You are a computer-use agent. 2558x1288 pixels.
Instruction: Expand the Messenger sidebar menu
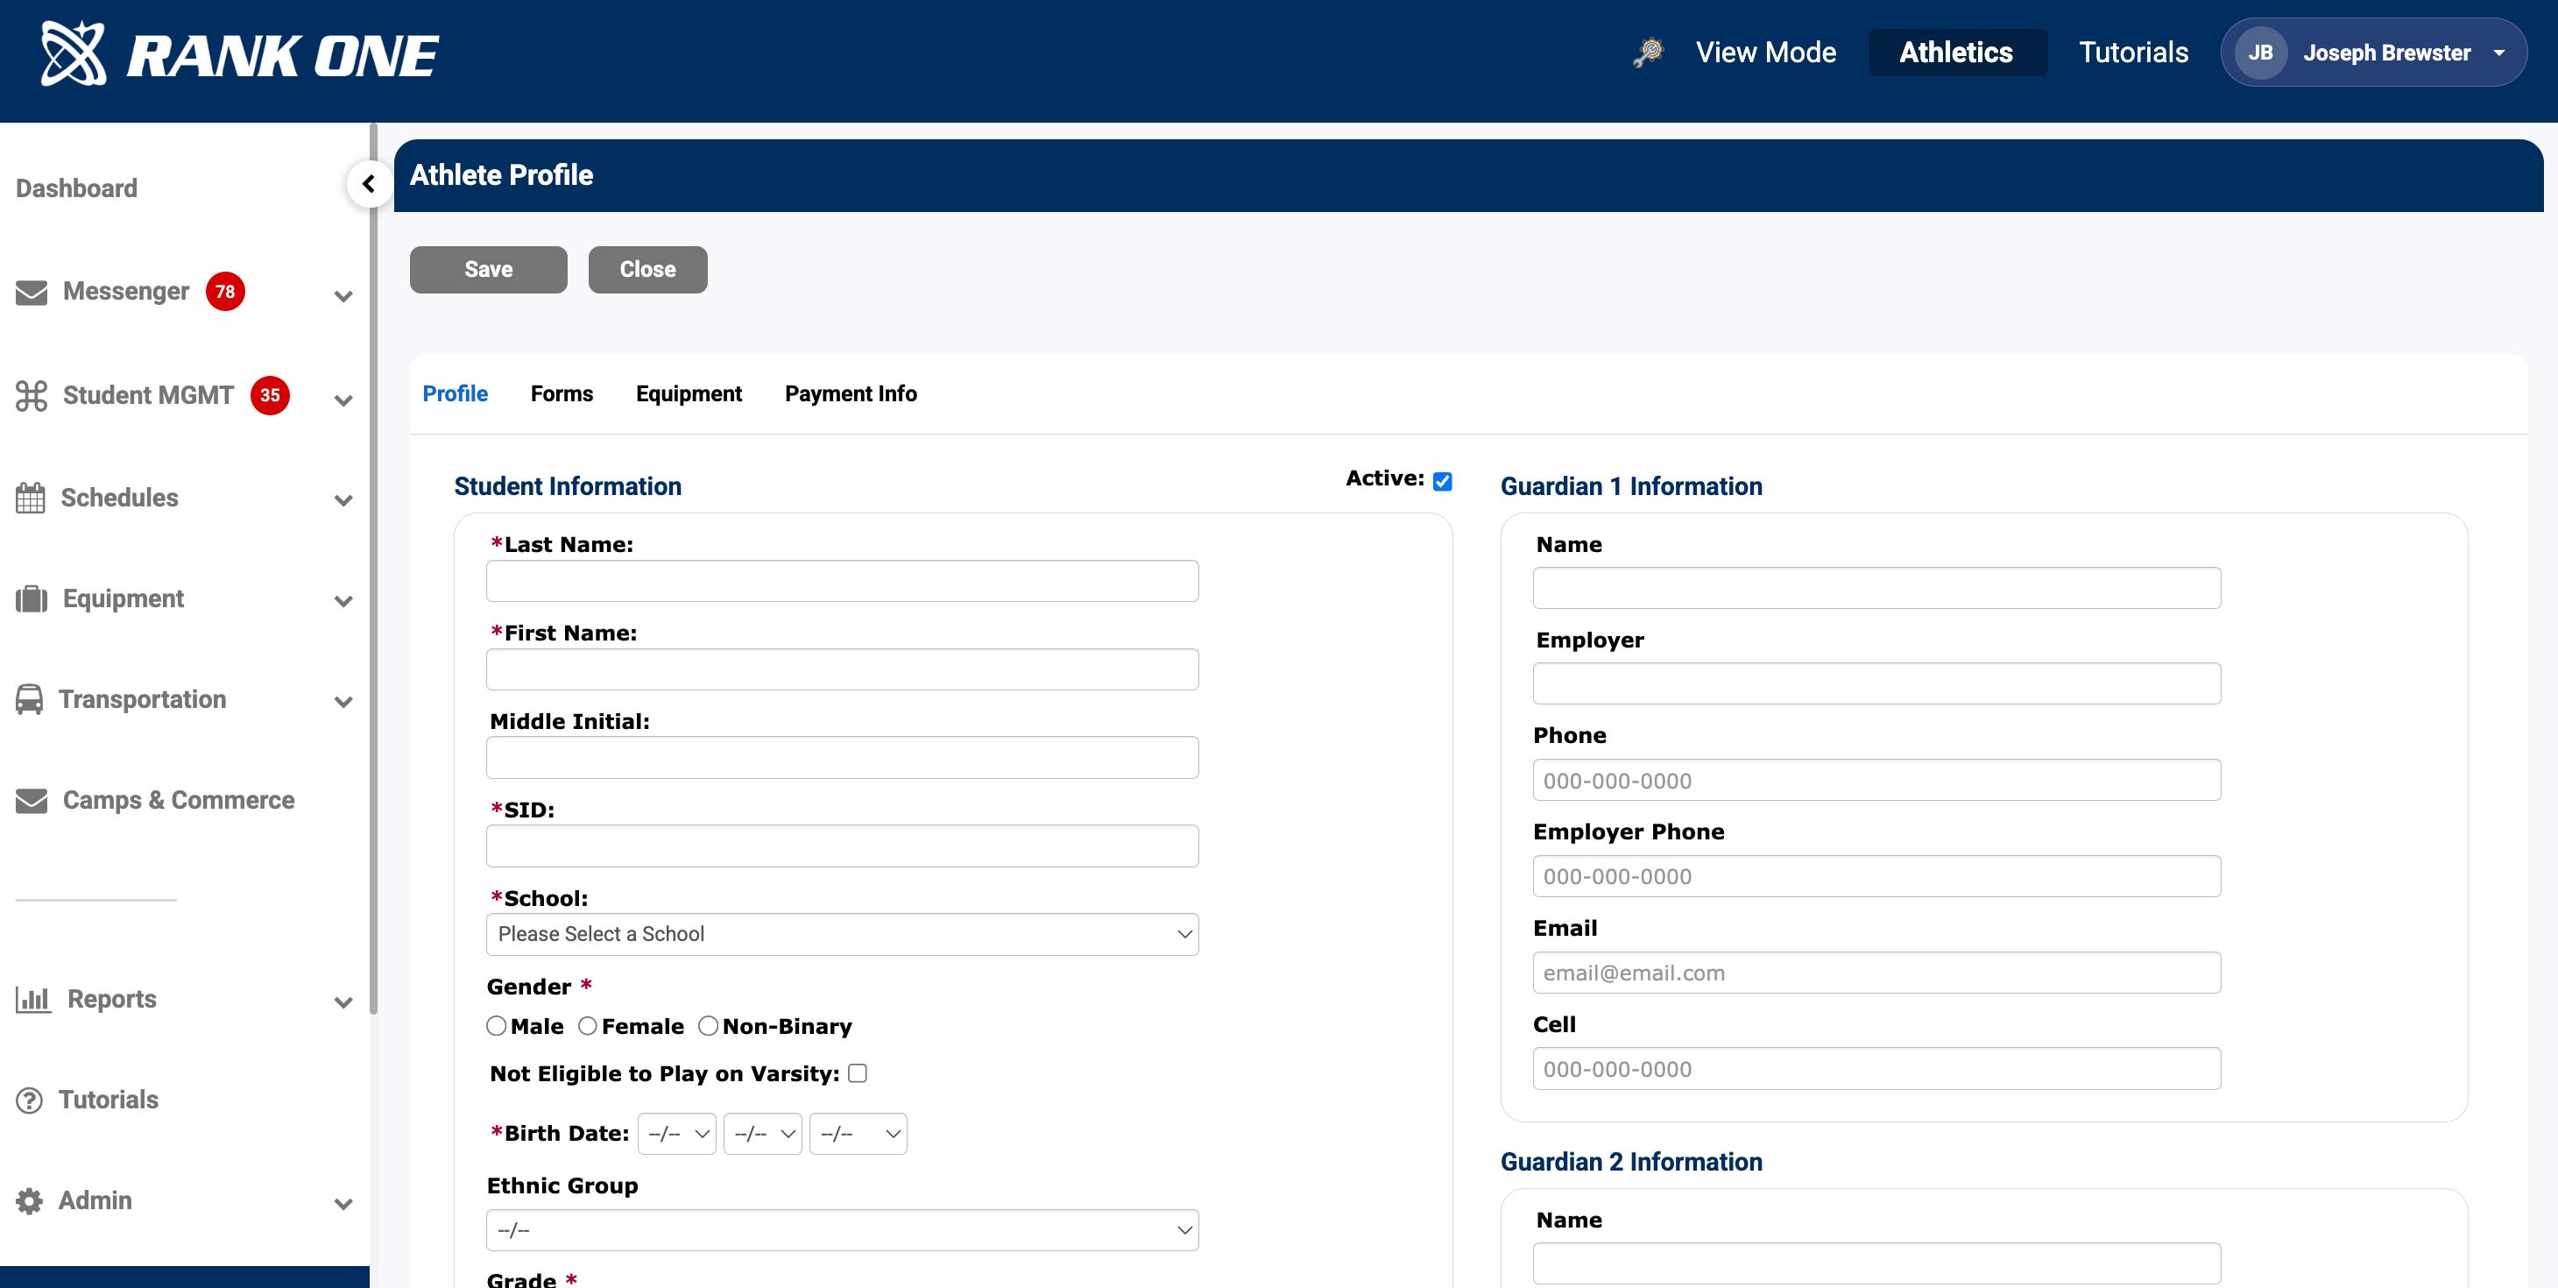pyautogui.click(x=343, y=296)
